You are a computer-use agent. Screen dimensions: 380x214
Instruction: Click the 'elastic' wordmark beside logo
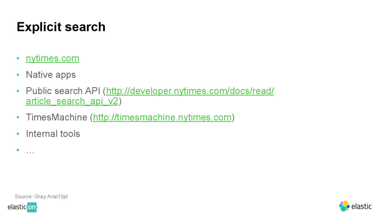tap(361, 207)
